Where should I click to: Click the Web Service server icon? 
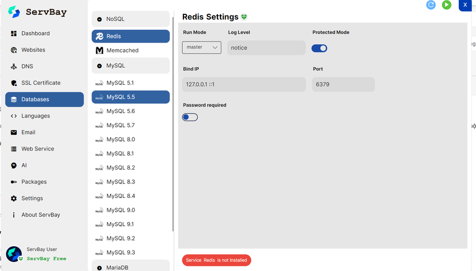(x=14, y=149)
